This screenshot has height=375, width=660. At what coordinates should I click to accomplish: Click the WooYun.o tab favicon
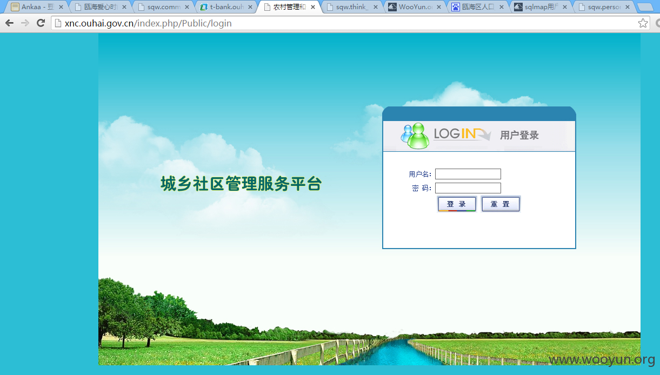(392, 7)
